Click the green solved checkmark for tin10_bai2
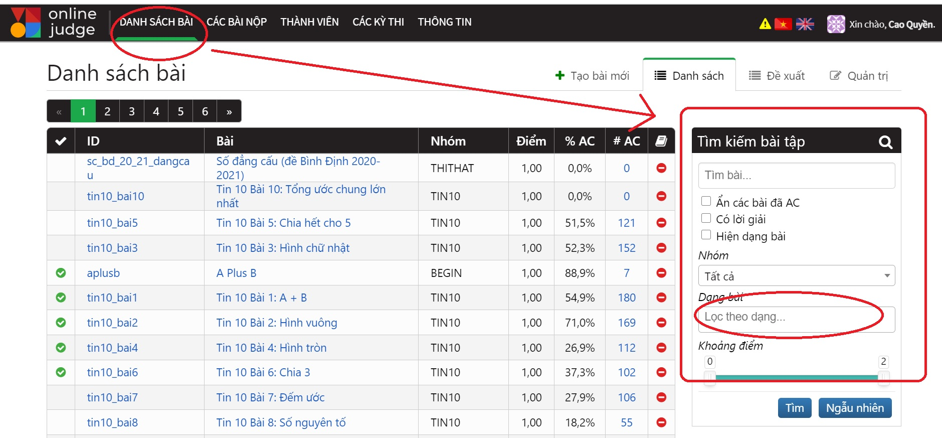Viewport: 942px width, 438px height. point(61,323)
